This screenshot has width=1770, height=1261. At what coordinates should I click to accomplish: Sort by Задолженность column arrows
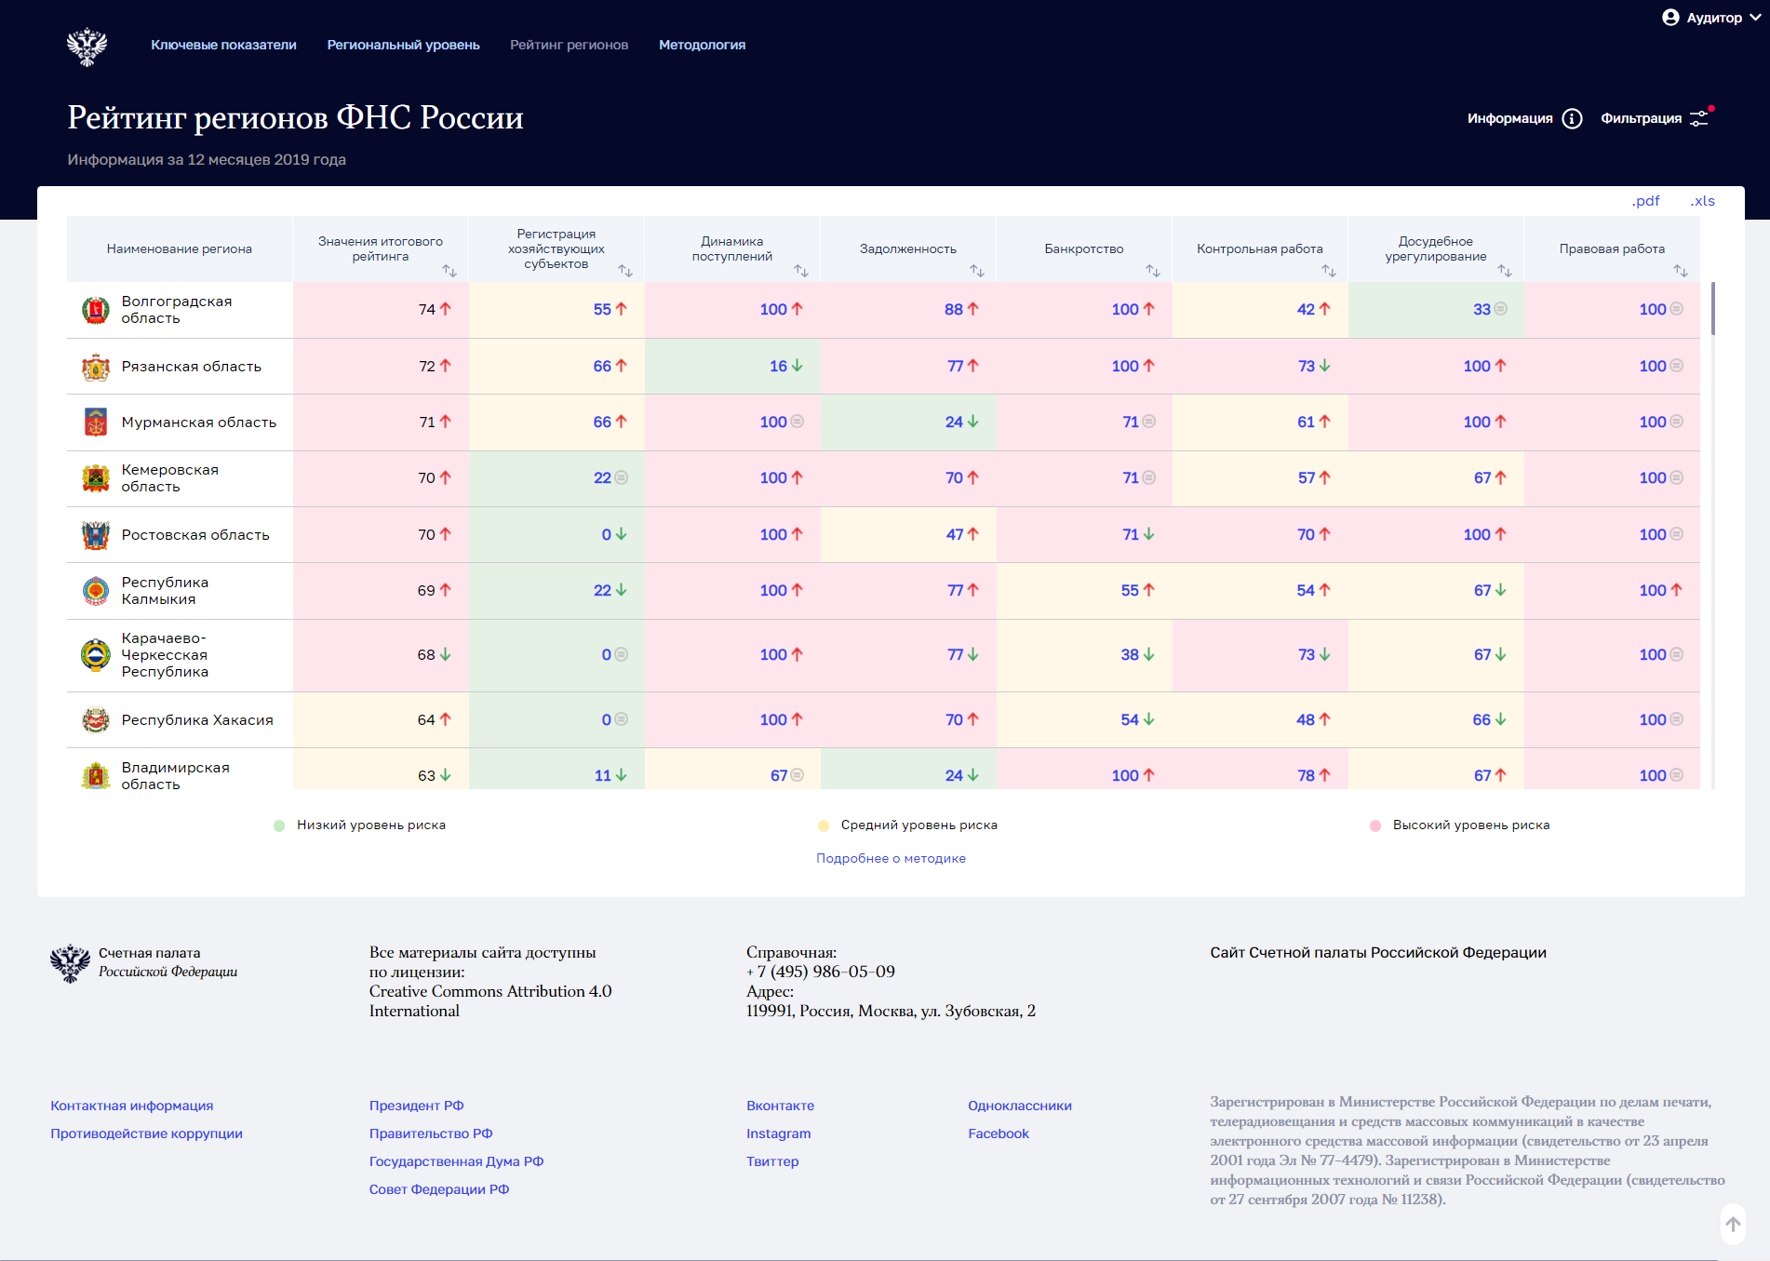[x=977, y=271]
